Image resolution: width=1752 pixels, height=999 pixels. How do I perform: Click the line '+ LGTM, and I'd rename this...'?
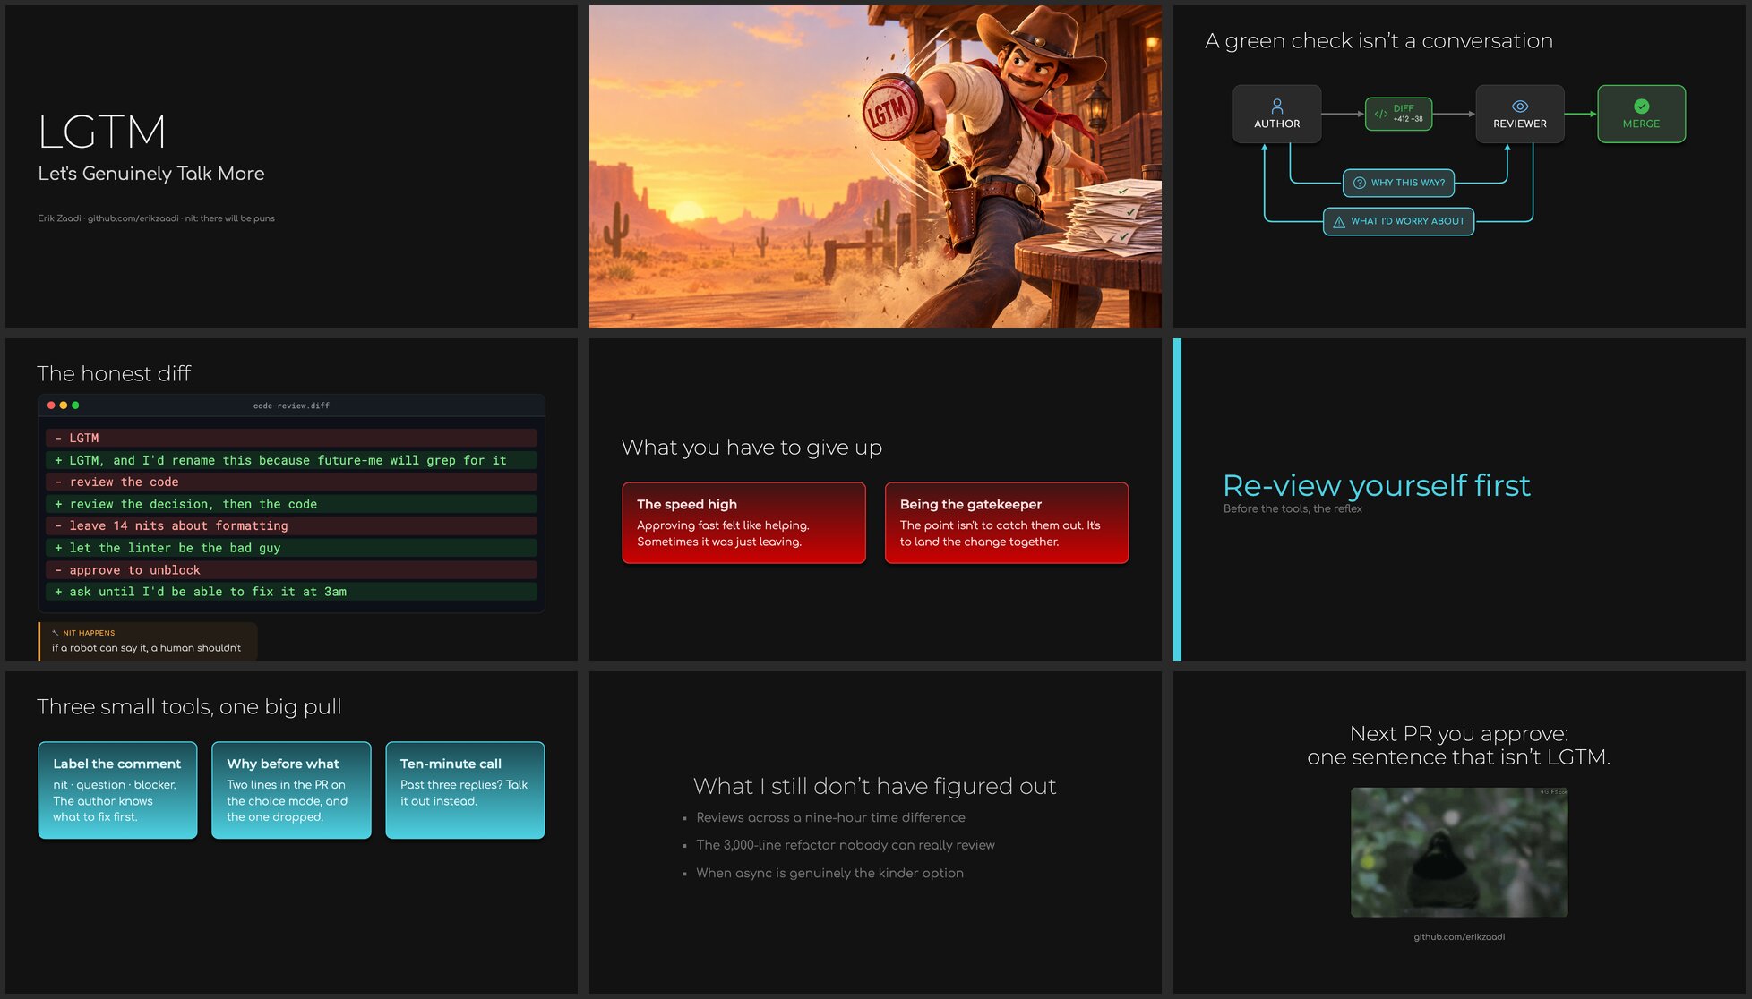pyautogui.click(x=291, y=460)
